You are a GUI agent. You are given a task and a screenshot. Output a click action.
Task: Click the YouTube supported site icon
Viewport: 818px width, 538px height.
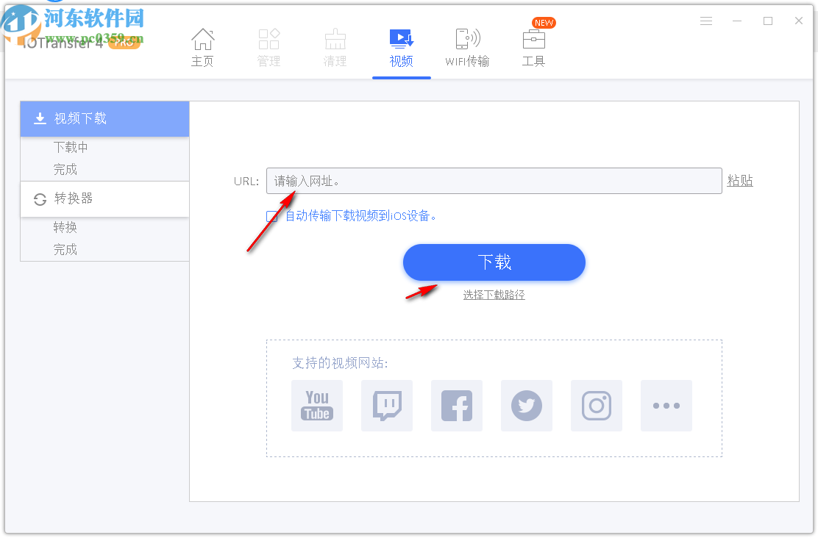tap(316, 406)
